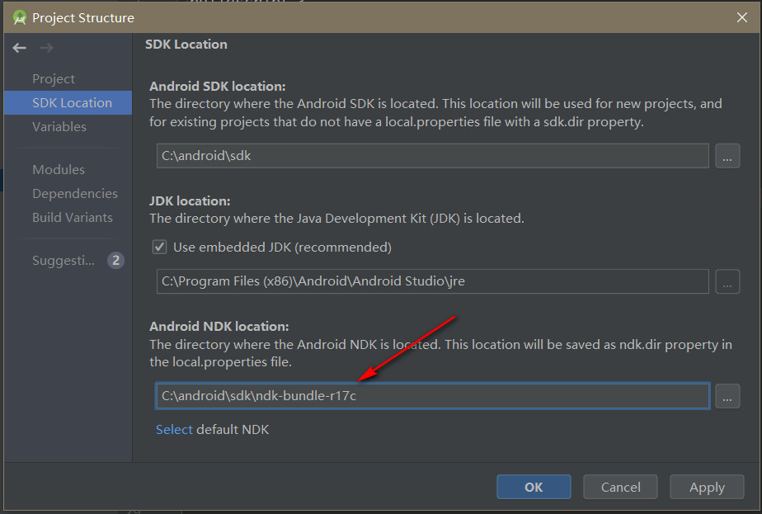Browse for Android NDK location folder
Viewport: 762px width, 514px height.
coord(727,396)
